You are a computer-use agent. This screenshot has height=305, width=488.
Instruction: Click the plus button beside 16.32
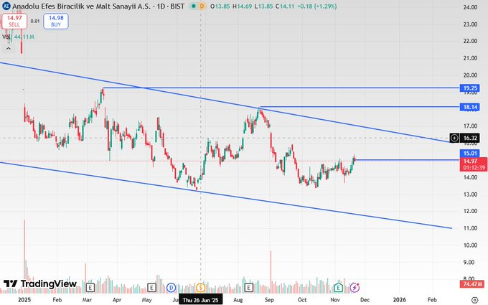click(454, 138)
